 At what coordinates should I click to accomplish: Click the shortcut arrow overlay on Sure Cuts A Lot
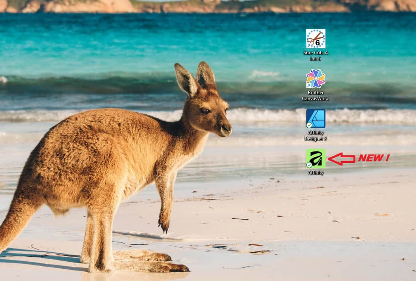[x=309, y=46]
